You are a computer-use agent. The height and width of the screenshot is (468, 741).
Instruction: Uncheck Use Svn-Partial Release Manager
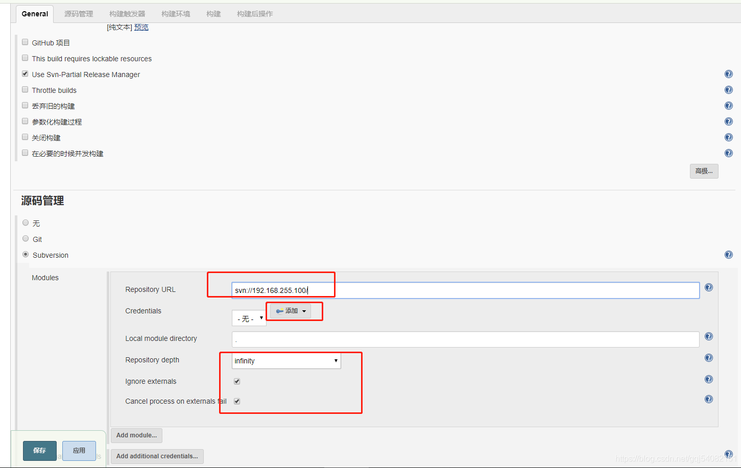click(x=25, y=74)
